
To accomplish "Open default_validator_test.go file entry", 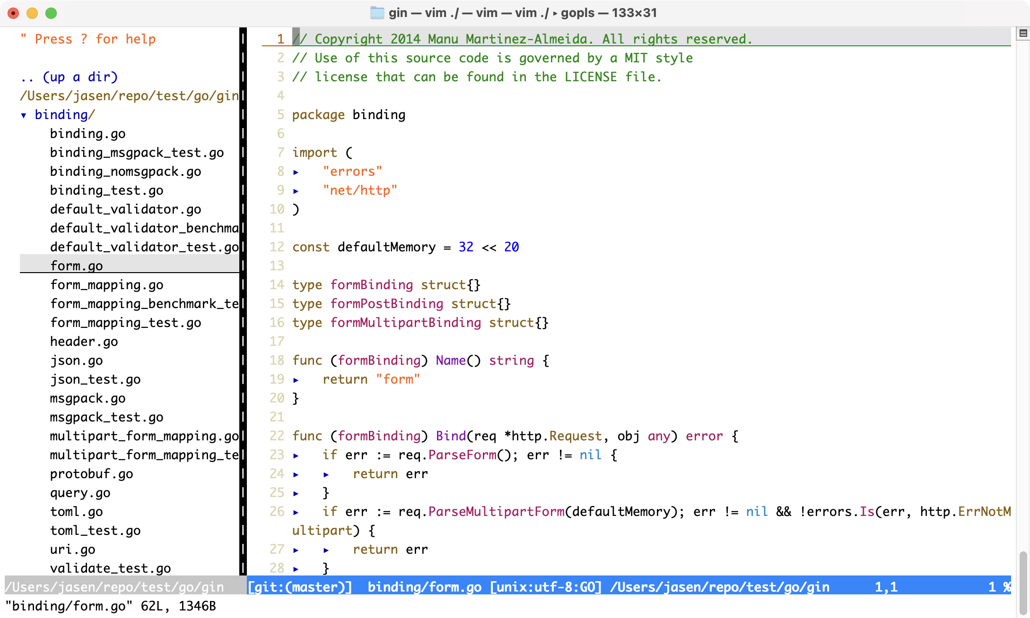I will pyautogui.click(x=145, y=247).
